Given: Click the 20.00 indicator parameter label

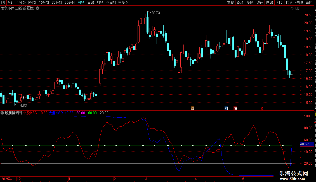Looking at the screenshot, I should (x=104, y=113).
